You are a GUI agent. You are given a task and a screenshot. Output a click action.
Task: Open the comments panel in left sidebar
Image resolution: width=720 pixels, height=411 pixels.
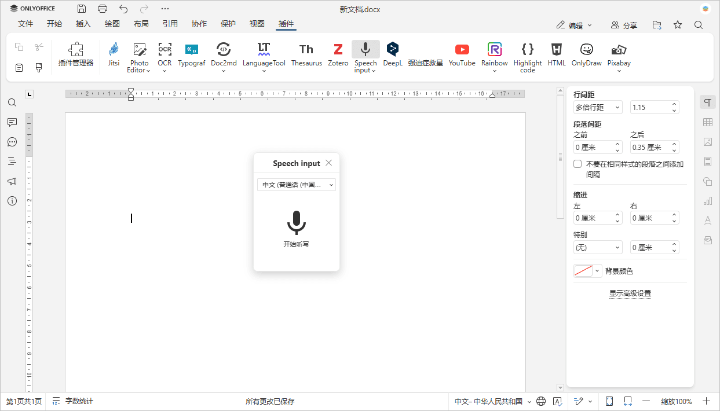pos(12,122)
